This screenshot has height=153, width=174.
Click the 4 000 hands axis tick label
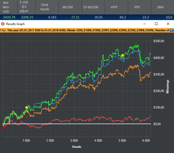click(x=98, y=141)
